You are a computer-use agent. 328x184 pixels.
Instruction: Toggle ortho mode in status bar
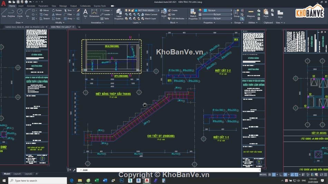pos(281,175)
